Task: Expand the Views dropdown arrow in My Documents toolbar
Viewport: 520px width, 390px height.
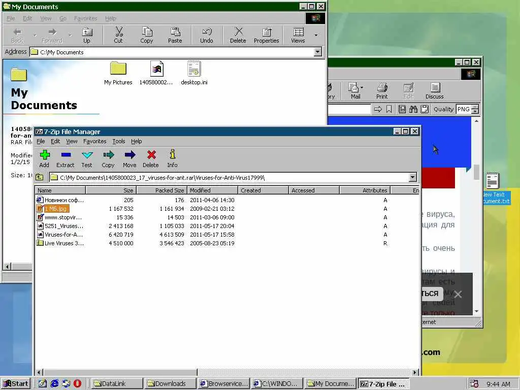Action: [x=316, y=35]
